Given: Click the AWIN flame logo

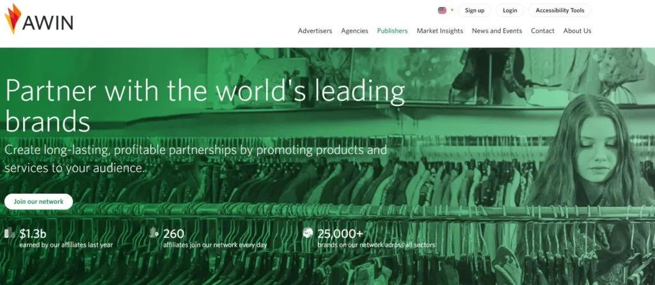Looking at the screenshot, I should (x=12, y=19).
